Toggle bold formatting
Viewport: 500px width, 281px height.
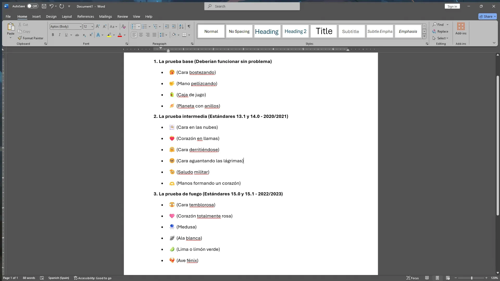(x=53, y=35)
